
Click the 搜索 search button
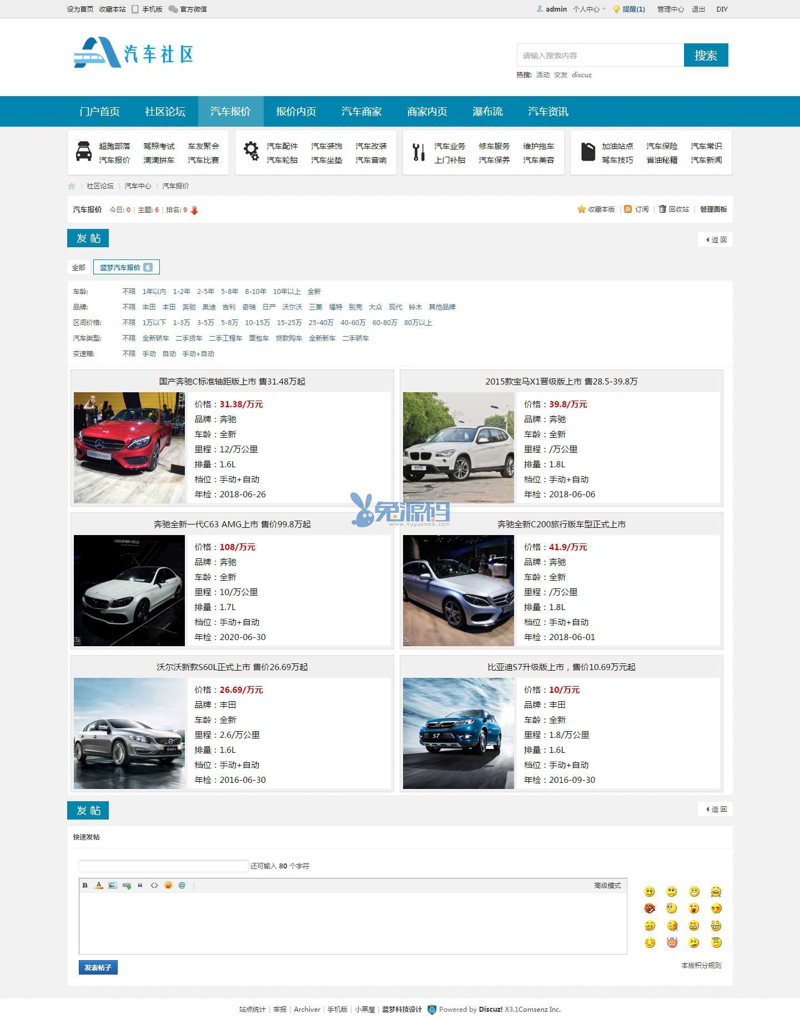pyautogui.click(x=706, y=55)
